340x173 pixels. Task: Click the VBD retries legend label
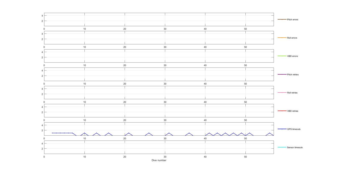pyautogui.click(x=293, y=111)
